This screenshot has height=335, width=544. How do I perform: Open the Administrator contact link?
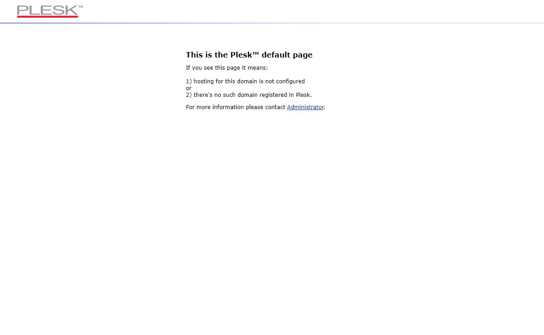(306, 107)
